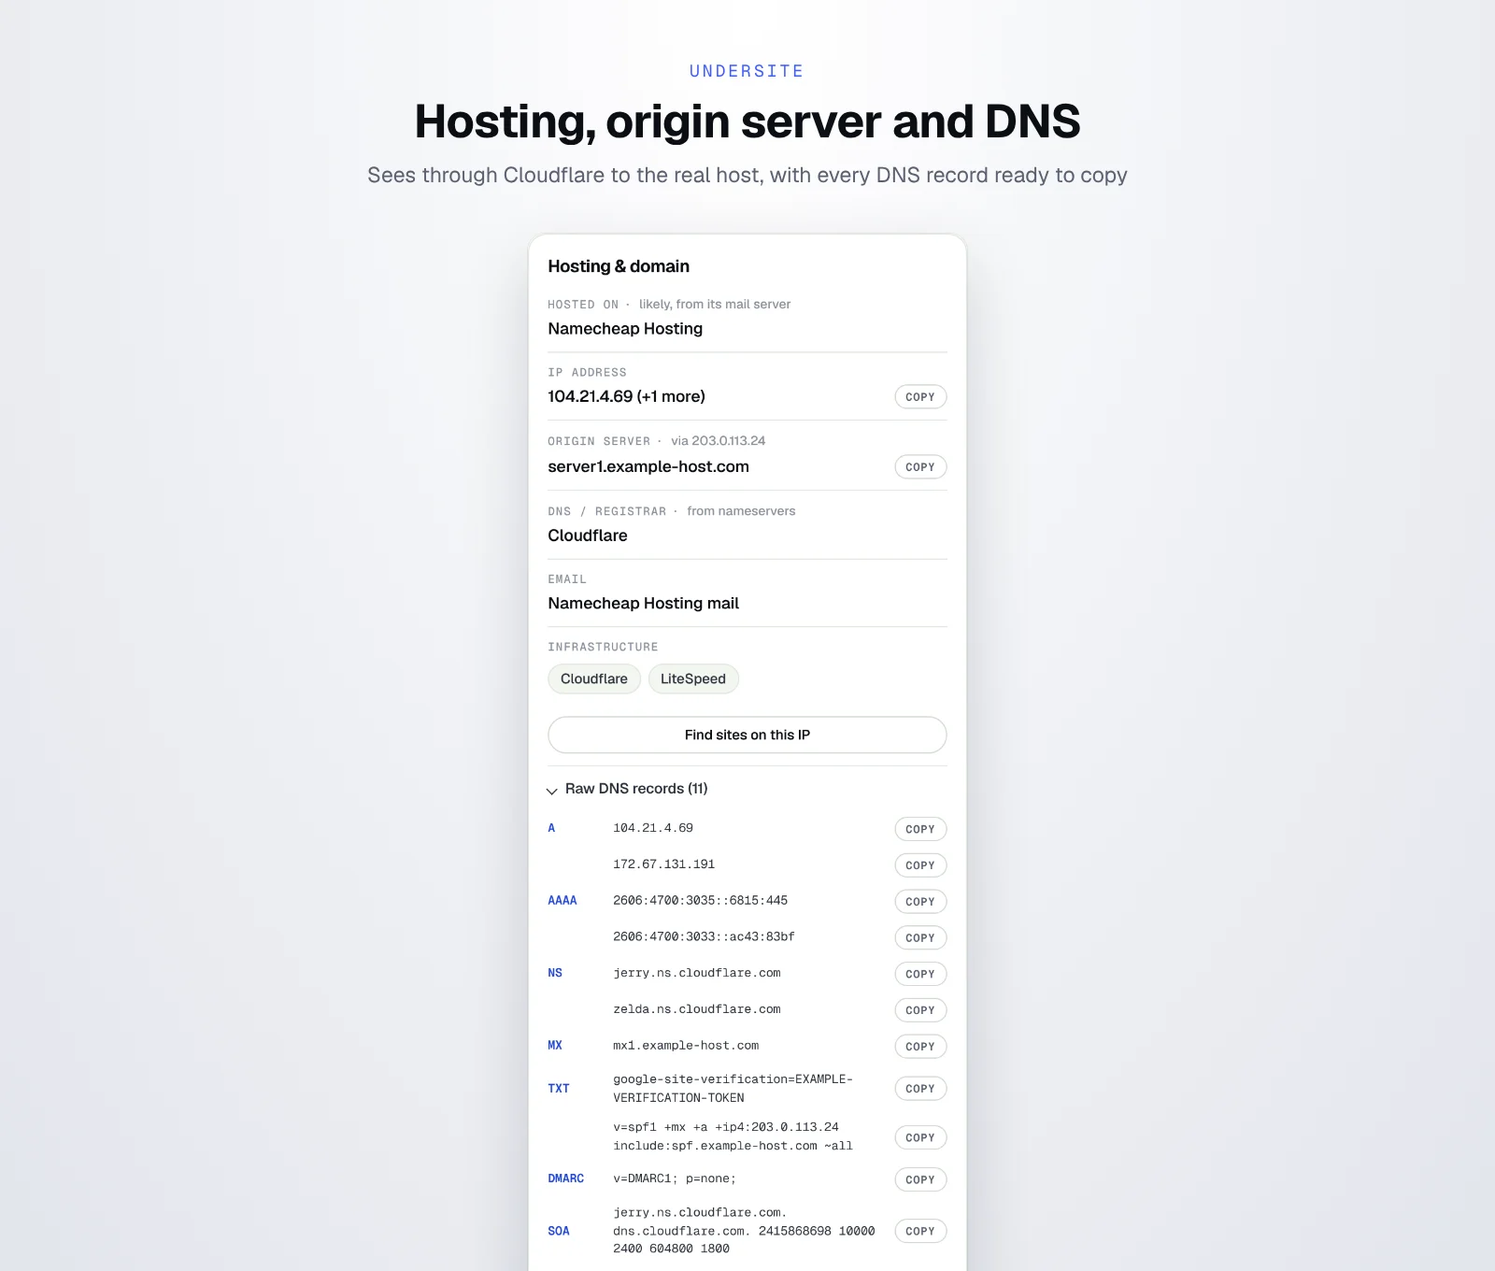The height and width of the screenshot is (1271, 1495).
Task: Copy origin server server1.example-host.com
Action: pos(920,467)
